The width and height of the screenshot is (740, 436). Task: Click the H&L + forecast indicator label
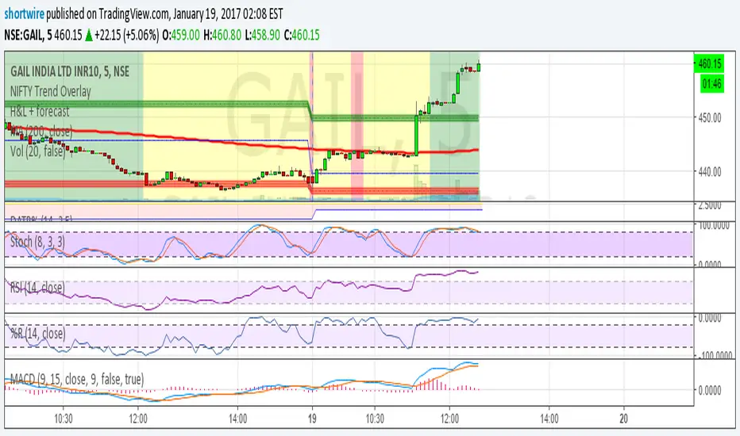point(40,112)
